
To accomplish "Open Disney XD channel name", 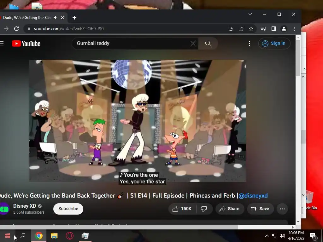I will [25, 206].
